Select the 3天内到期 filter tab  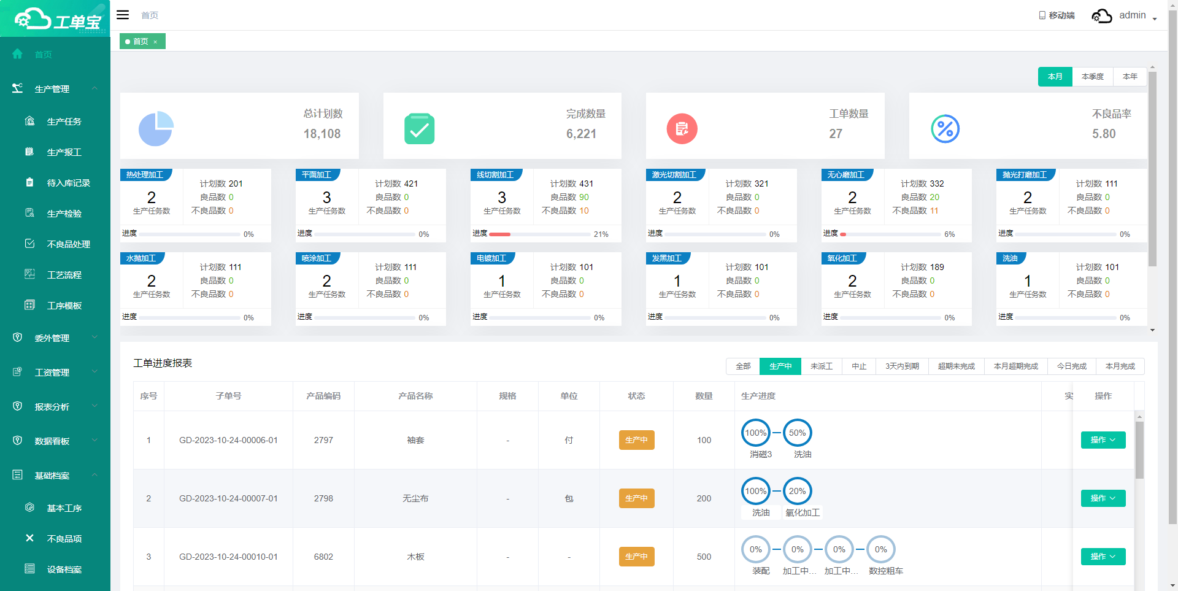902,366
